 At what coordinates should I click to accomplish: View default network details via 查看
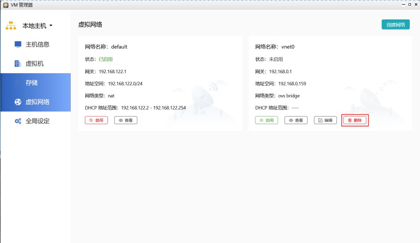126,120
